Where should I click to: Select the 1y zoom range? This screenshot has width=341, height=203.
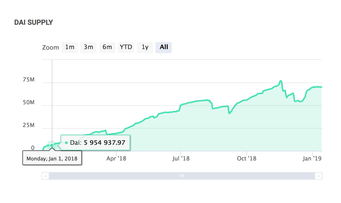(x=145, y=47)
